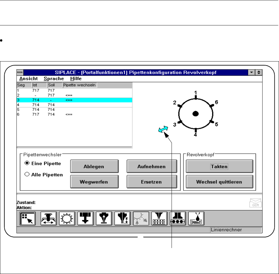
Task: Select segment row 1 with 717 717
Action: (x=75, y=90)
